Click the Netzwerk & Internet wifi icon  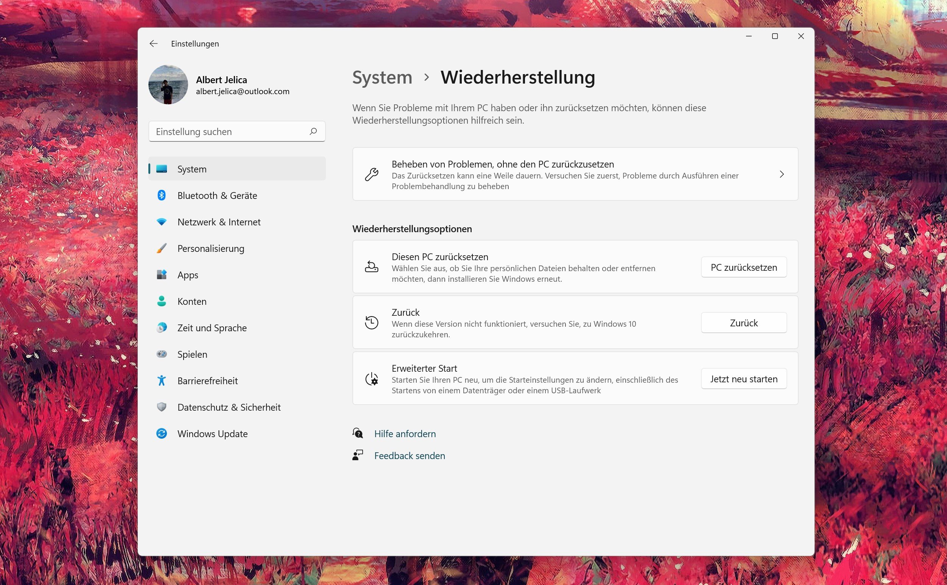(162, 222)
